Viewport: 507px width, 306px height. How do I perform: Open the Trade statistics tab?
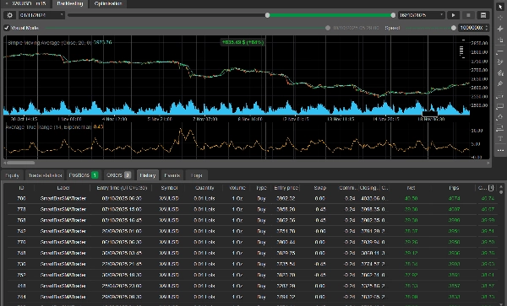click(x=45, y=175)
